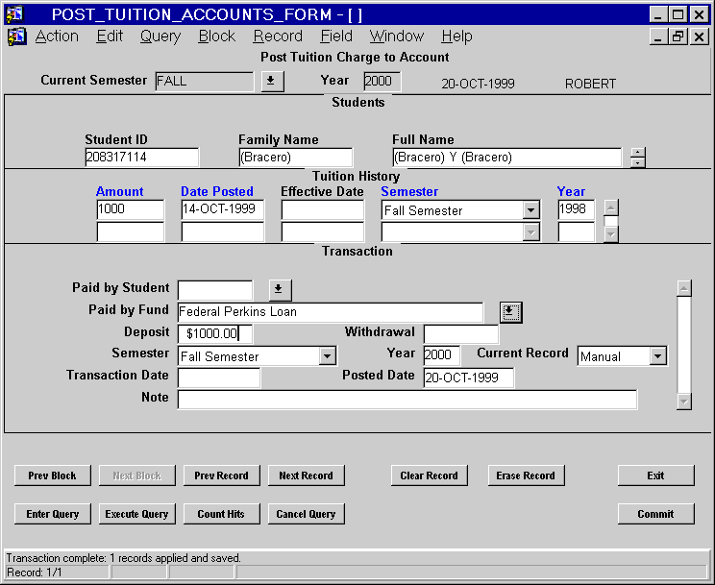Click the Full Name field
This screenshot has height=585, width=715.
click(x=507, y=158)
